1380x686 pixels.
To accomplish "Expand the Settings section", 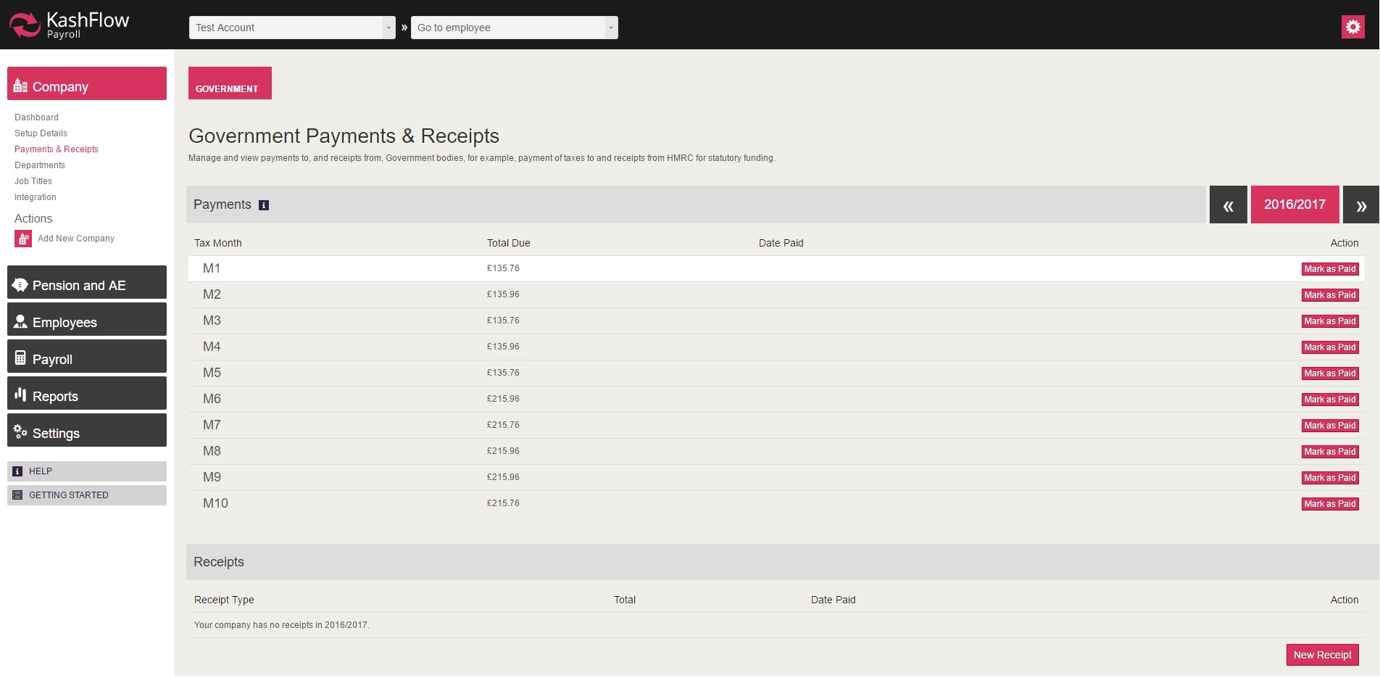I will point(87,430).
